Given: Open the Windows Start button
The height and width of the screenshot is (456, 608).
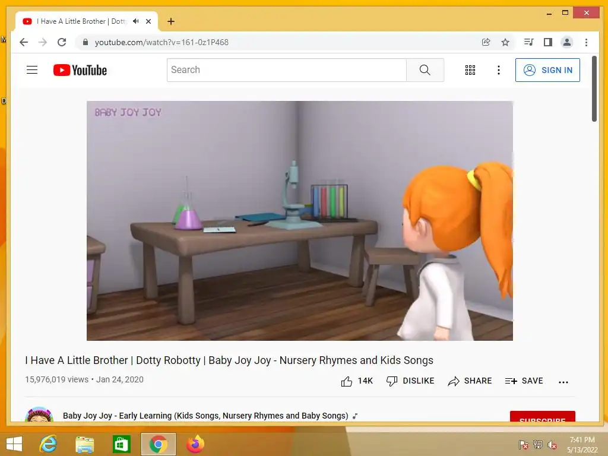Looking at the screenshot, I should click(x=14, y=444).
